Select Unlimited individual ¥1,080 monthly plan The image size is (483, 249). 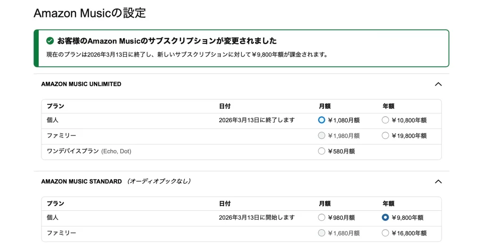tap(322, 120)
